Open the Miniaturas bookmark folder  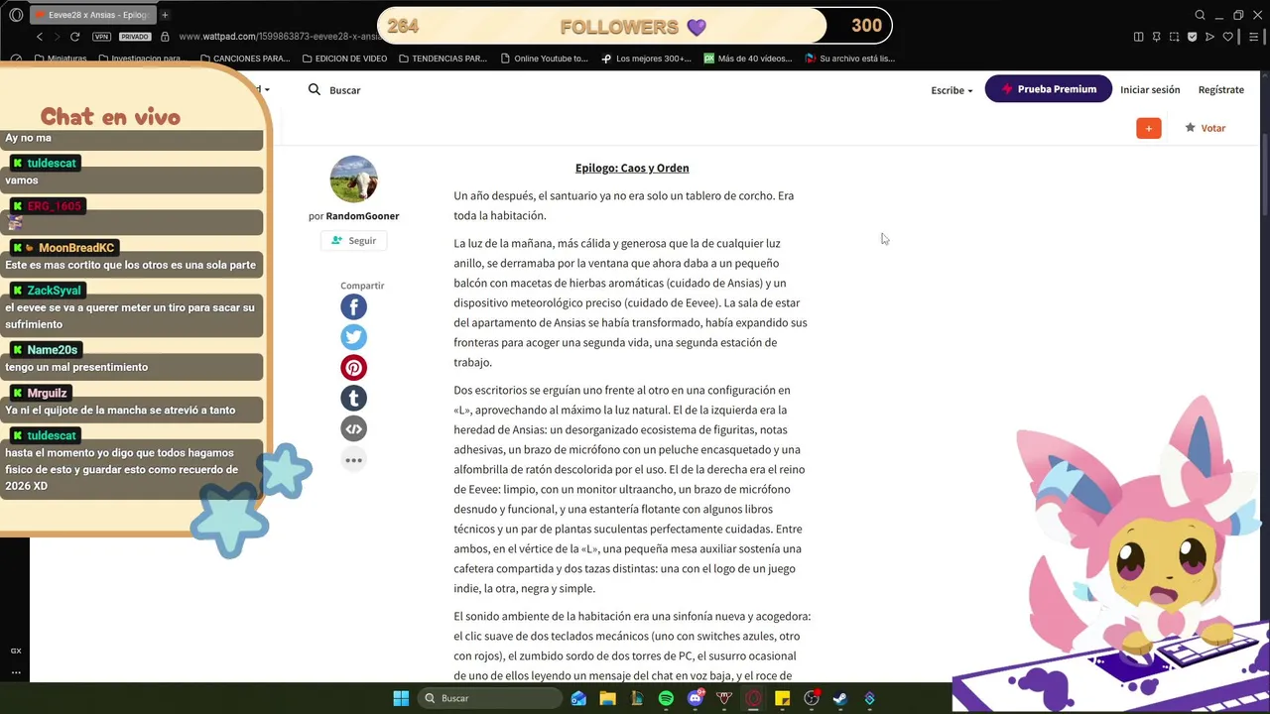point(61,59)
